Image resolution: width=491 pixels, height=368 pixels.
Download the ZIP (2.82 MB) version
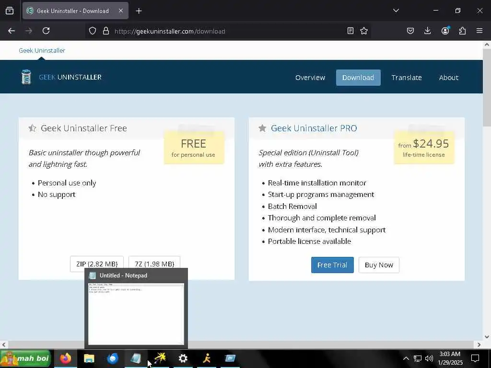coord(97,264)
